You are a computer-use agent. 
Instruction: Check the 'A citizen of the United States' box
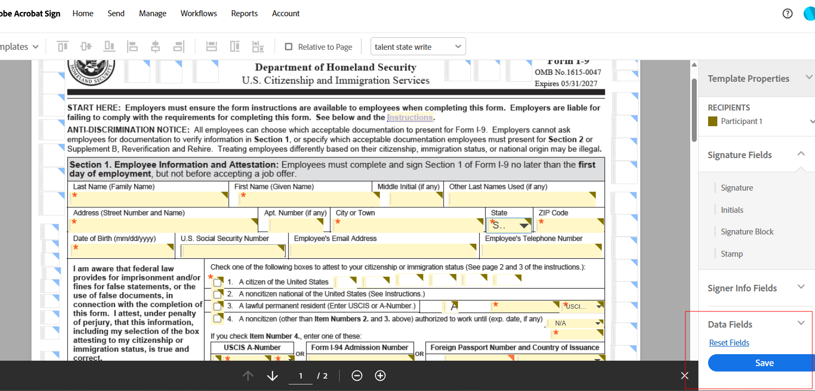[218, 282]
